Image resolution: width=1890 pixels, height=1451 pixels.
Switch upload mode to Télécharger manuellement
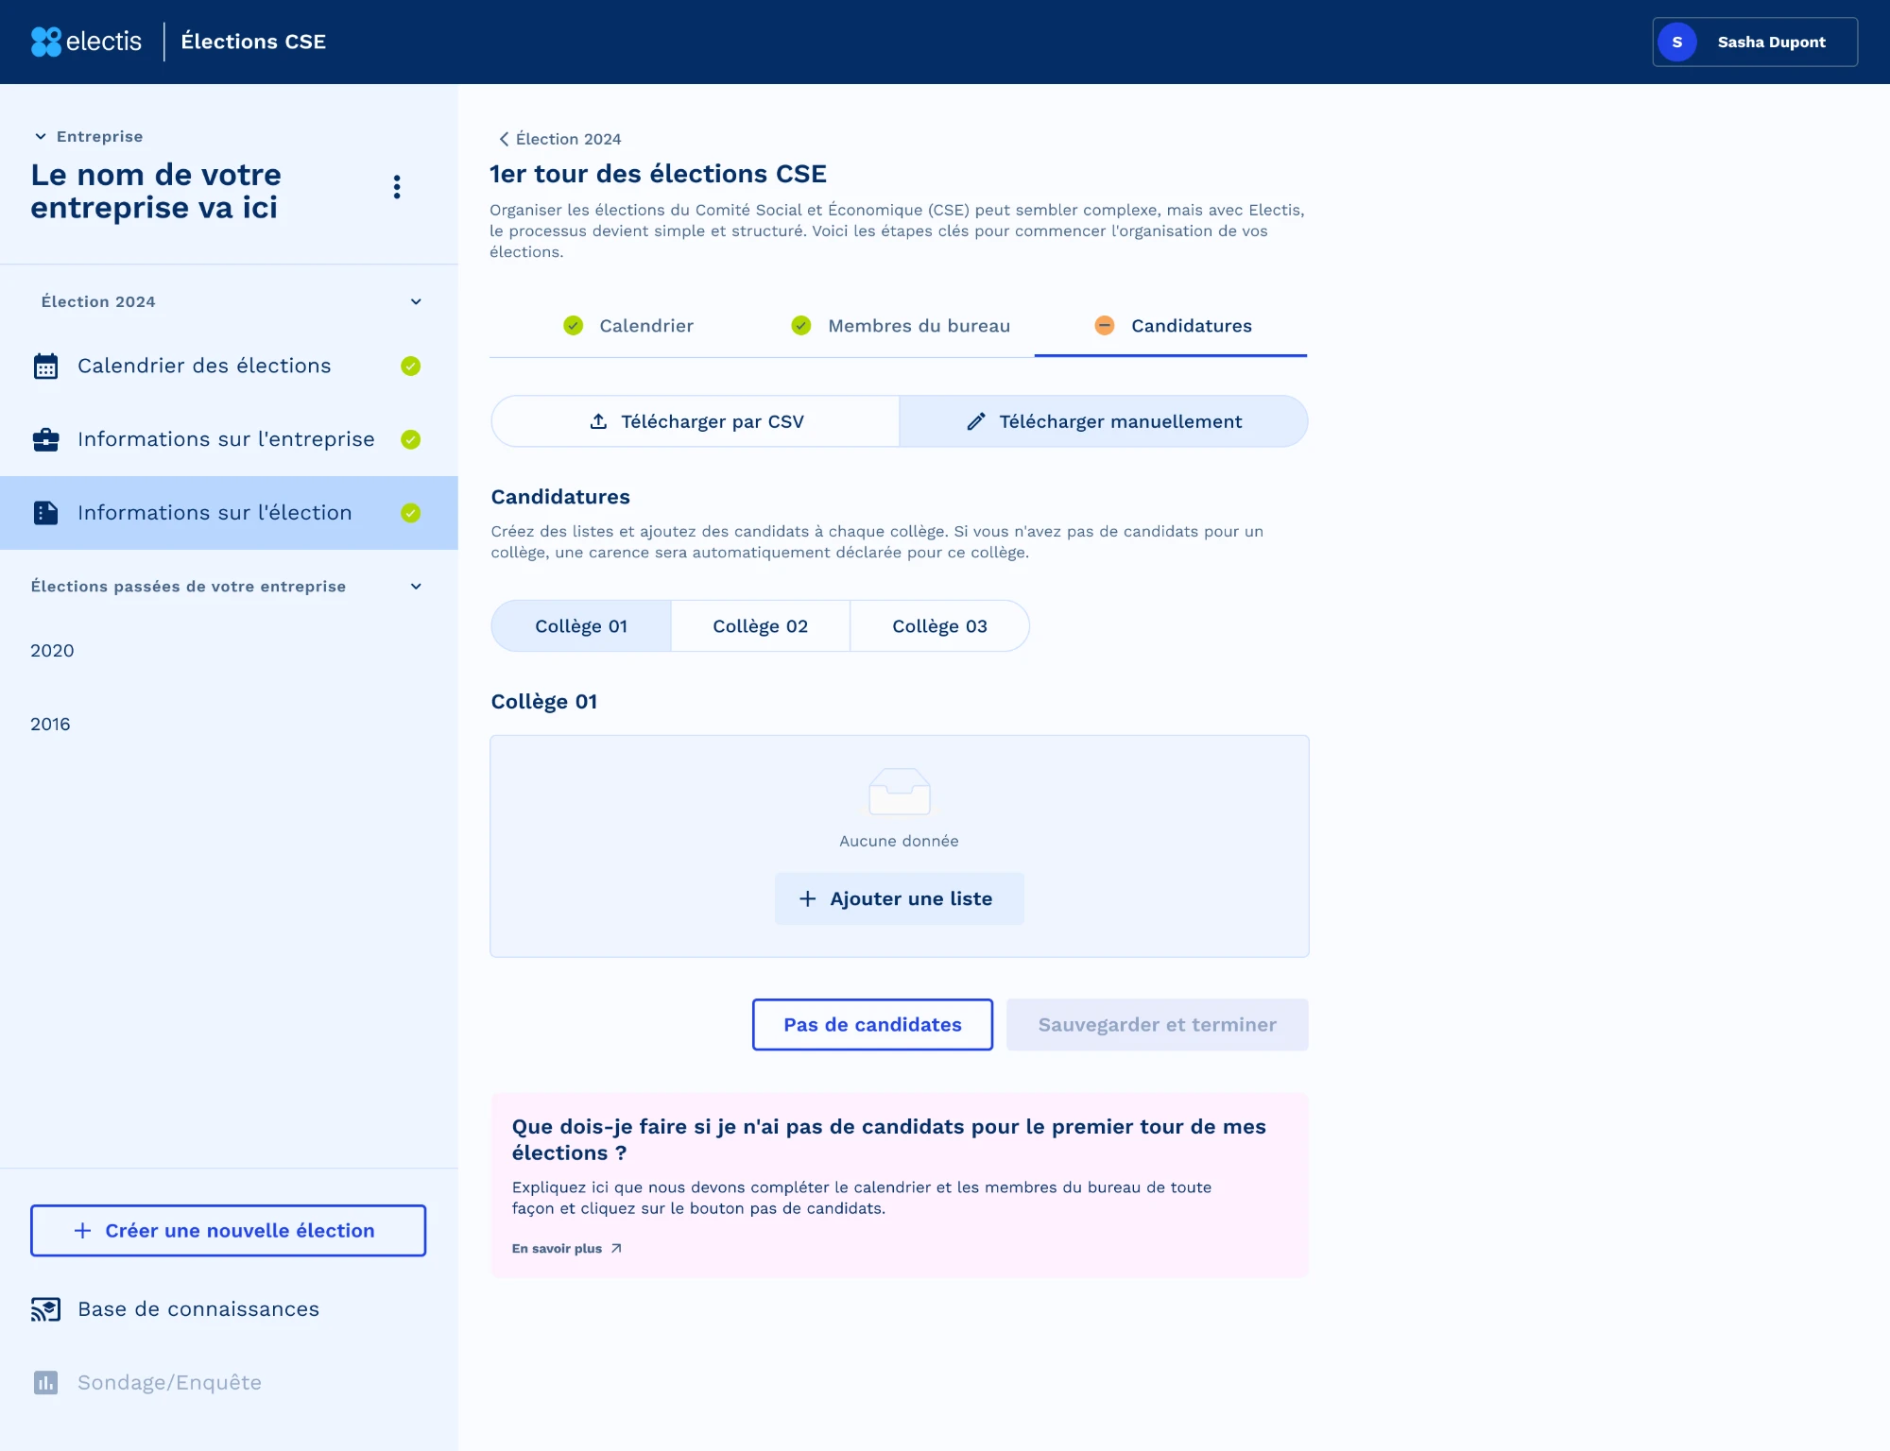coord(1104,421)
